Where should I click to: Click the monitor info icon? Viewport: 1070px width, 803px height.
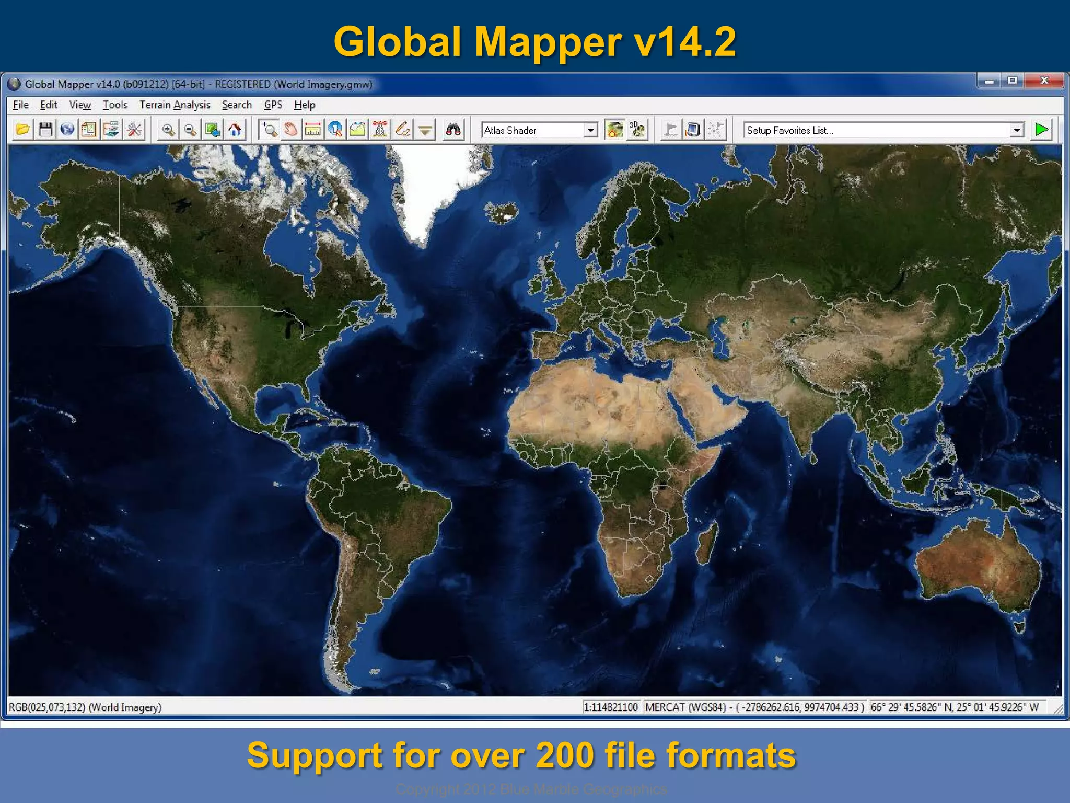tap(693, 130)
